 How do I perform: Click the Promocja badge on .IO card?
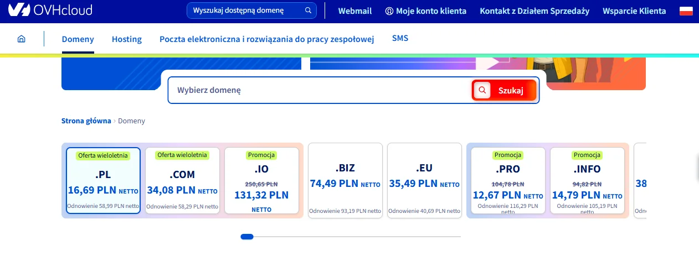[261, 155]
